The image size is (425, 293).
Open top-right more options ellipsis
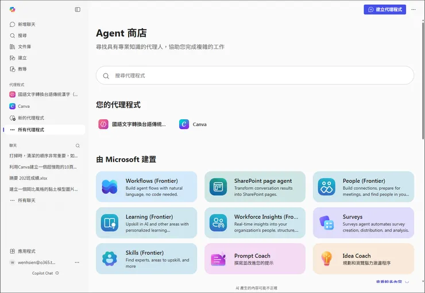[x=414, y=10]
